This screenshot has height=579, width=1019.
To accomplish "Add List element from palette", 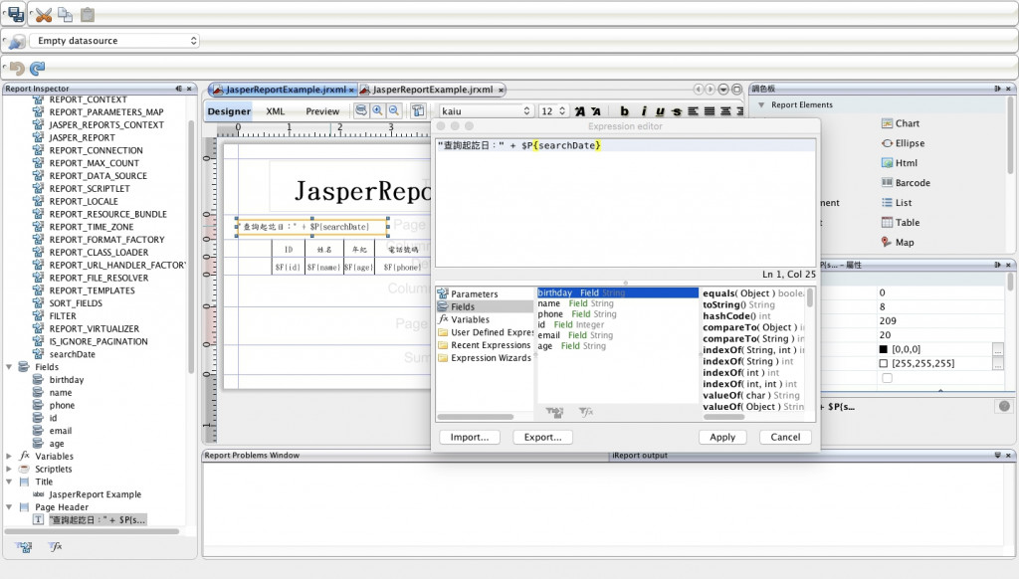I will pos(897,203).
